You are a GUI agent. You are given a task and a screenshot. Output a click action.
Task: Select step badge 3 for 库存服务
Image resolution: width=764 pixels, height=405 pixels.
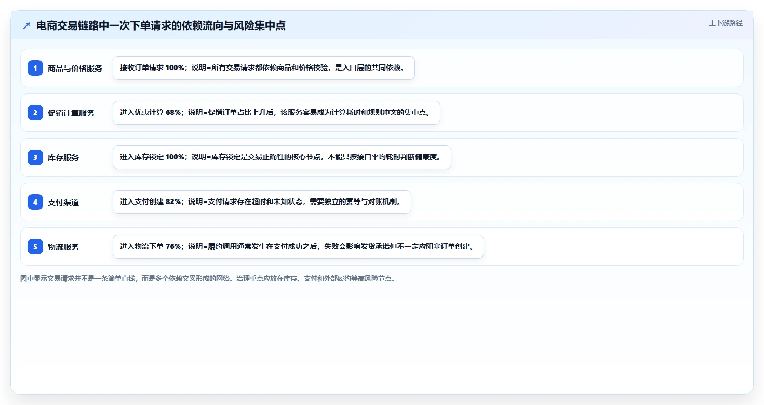pyautogui.click(x=35, y=157)
